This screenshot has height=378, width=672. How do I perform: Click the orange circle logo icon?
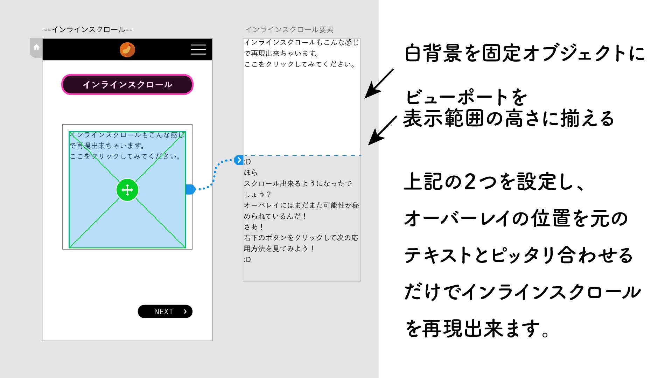(127, 49)
